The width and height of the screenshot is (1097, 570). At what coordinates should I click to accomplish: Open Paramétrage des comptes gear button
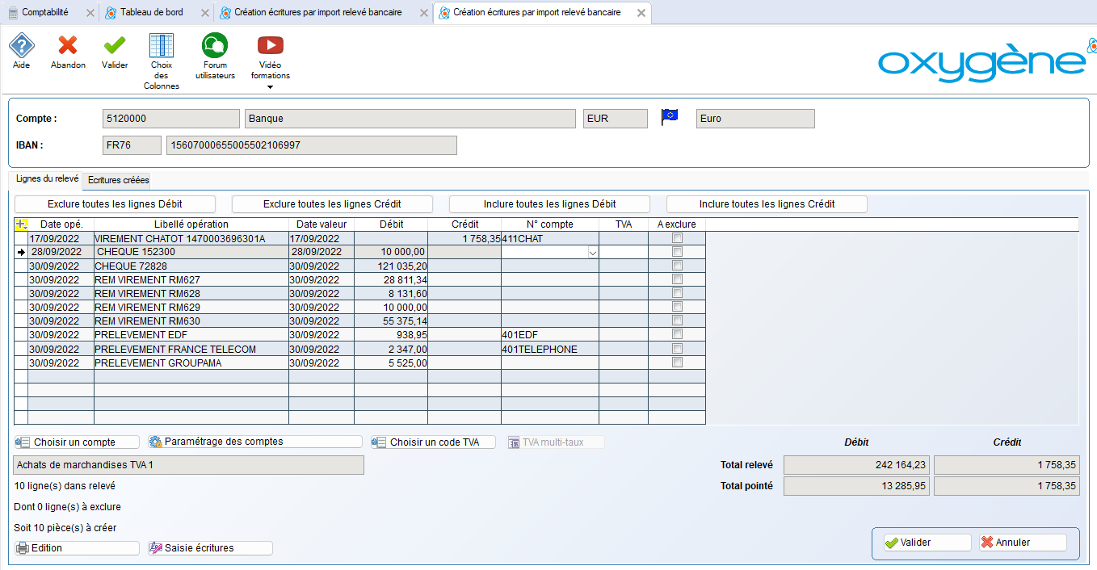(255, 442)
